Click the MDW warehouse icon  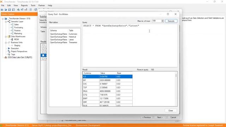(x=12, y=40)
